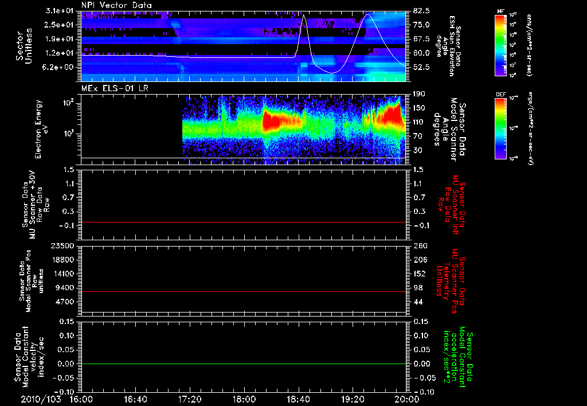Image resolution: width=587 pixels, height=406 pixels.
Task: Click the 16:00 time axis label
Action: [81, 399]
